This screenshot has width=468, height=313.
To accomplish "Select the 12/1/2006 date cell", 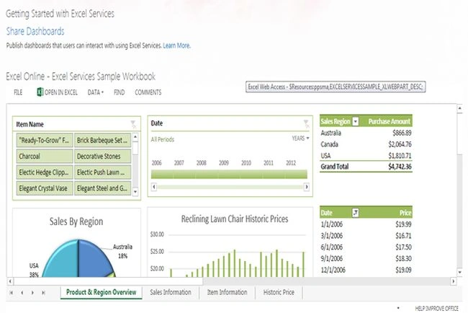I will [x=333, y=270].
